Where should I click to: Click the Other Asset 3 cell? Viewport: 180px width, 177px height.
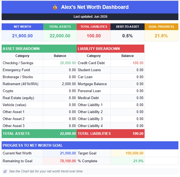pyautogui.click(x=22, y=126)
